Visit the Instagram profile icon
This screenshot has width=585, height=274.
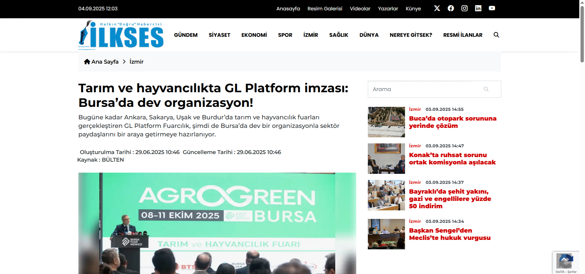click(464, 8)
